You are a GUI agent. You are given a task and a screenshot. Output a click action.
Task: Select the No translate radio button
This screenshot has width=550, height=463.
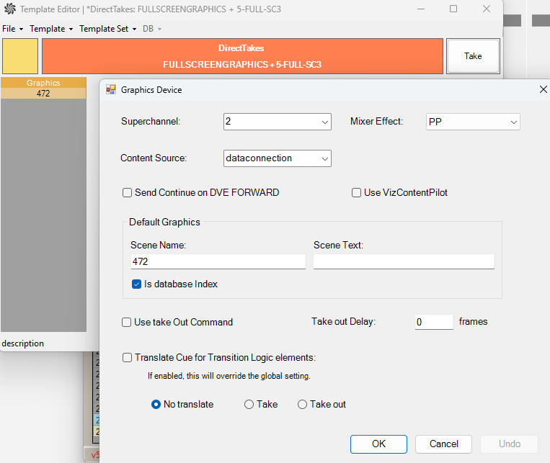(x=156, y=405)
